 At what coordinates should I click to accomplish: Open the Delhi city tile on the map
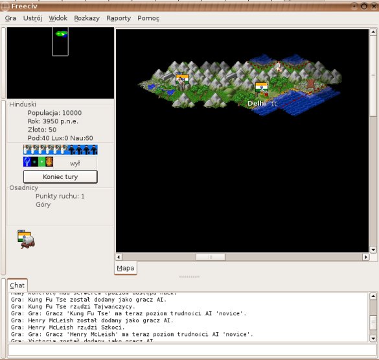click(262, 89)
